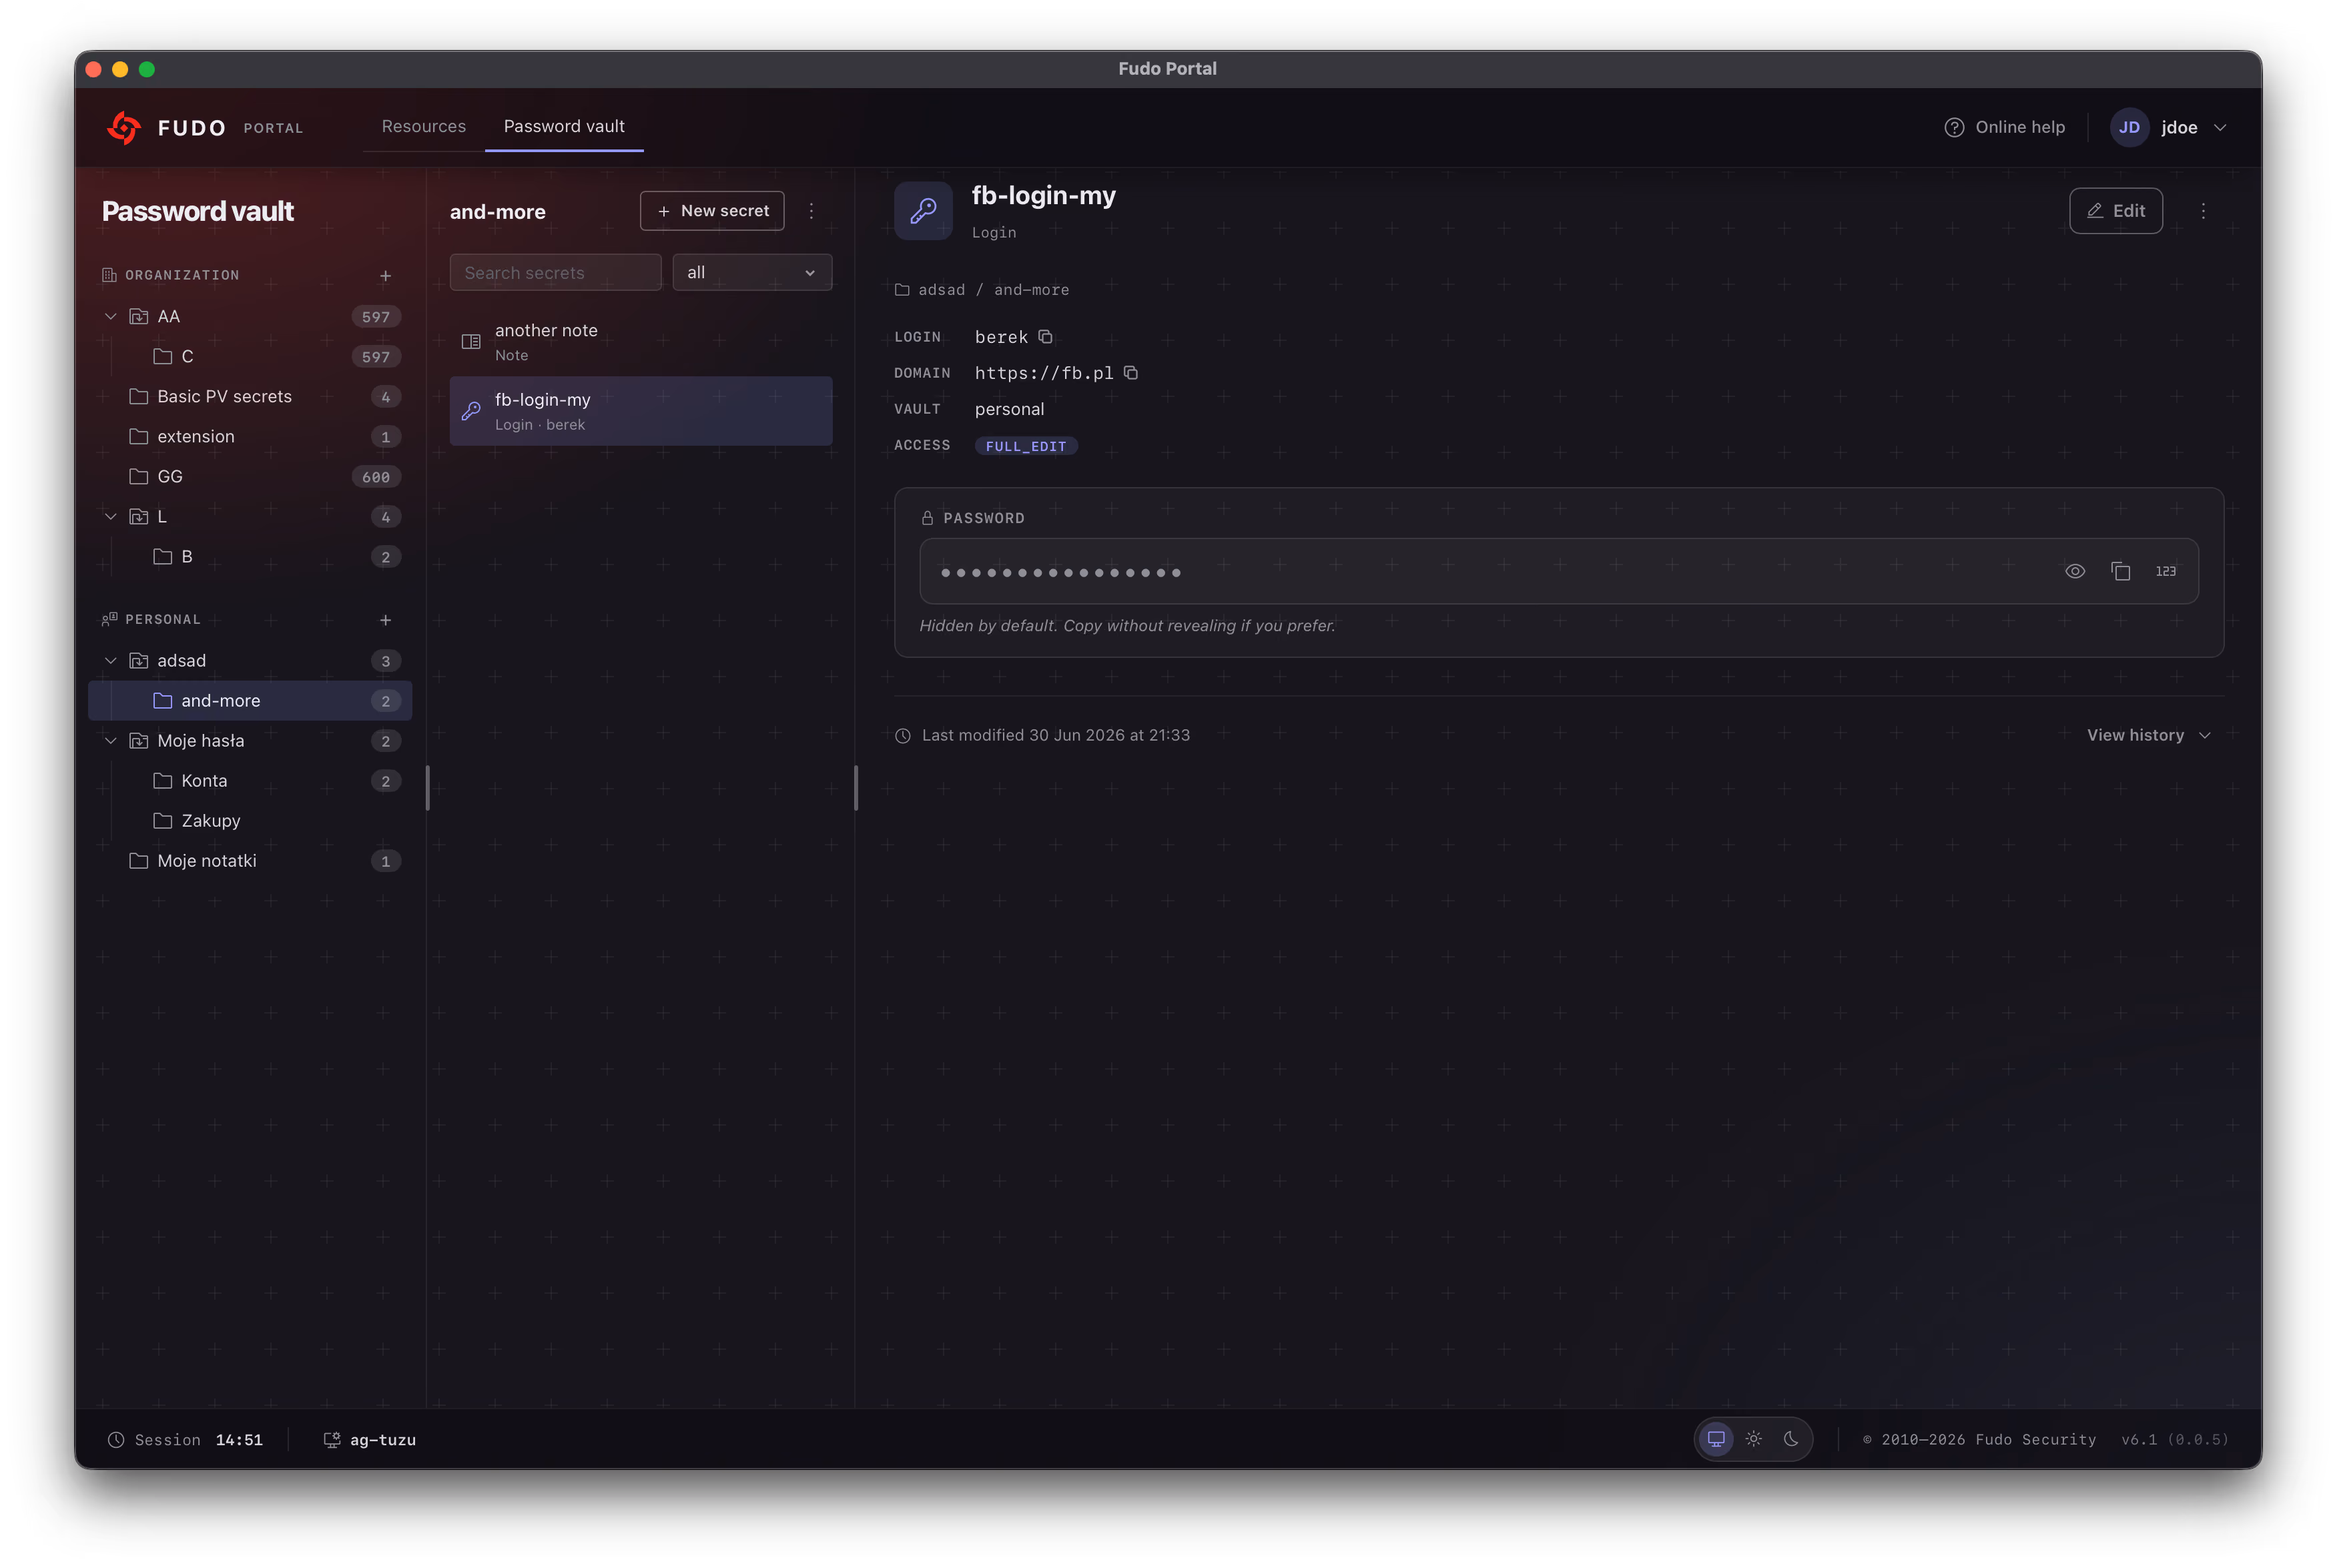Click the FULL_EDIT access badge
The height and width of the screenshot is (1568, 2337).
1026,446
